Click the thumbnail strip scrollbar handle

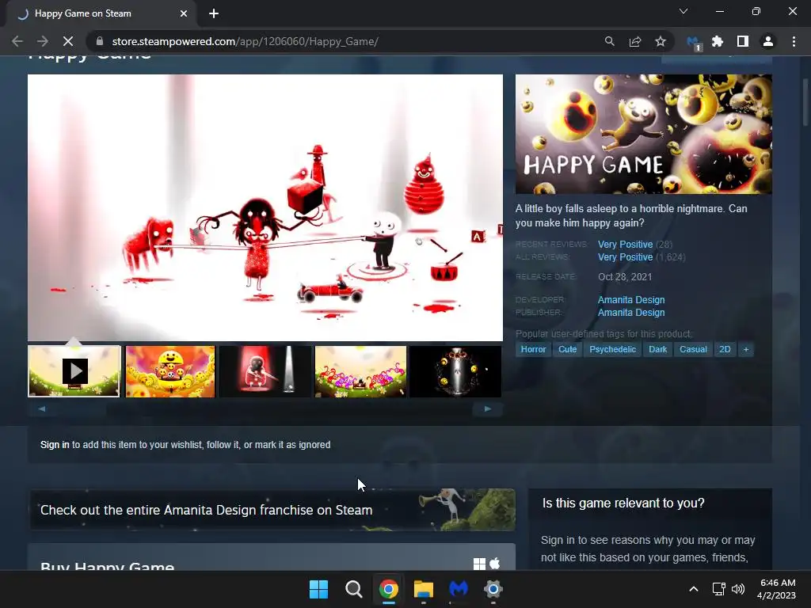[82, 408]
